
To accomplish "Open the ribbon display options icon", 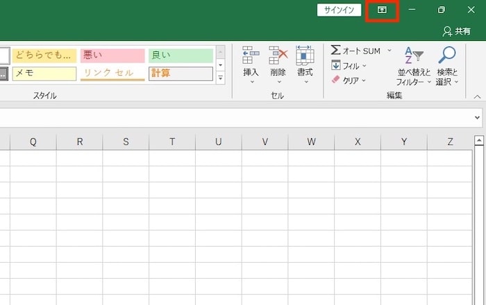I will click(382, 10).
